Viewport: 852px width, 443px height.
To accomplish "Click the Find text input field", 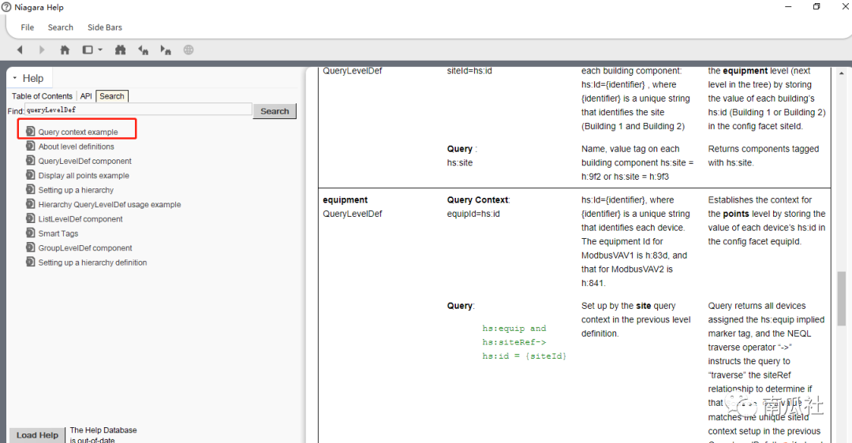I will 138,110.
